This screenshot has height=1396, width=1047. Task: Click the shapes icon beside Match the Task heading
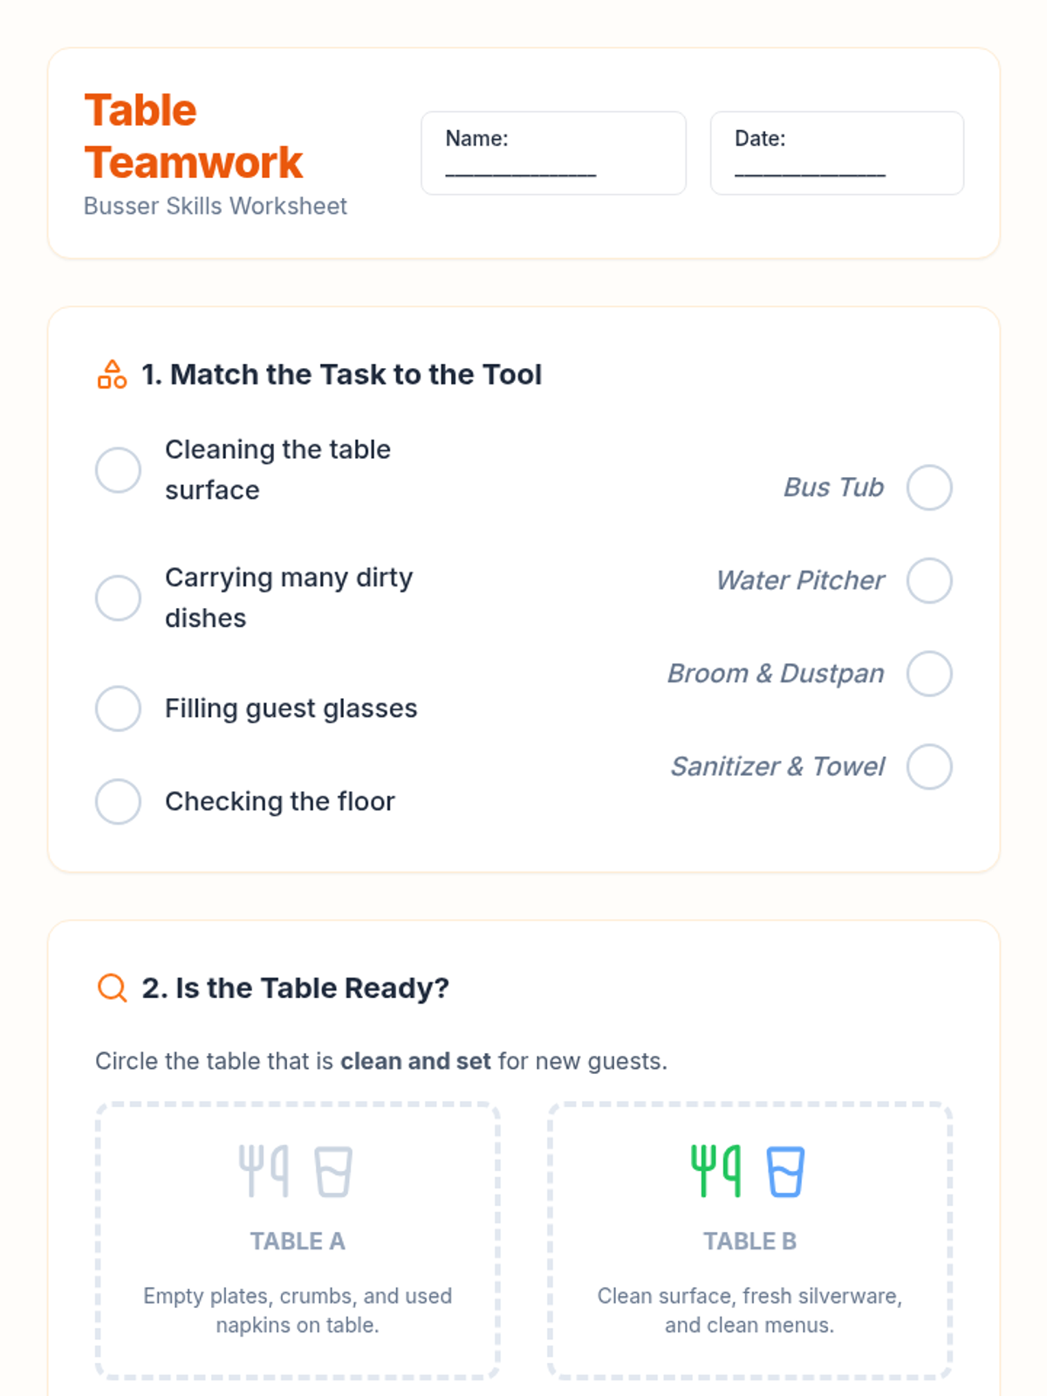coord(112,374)
